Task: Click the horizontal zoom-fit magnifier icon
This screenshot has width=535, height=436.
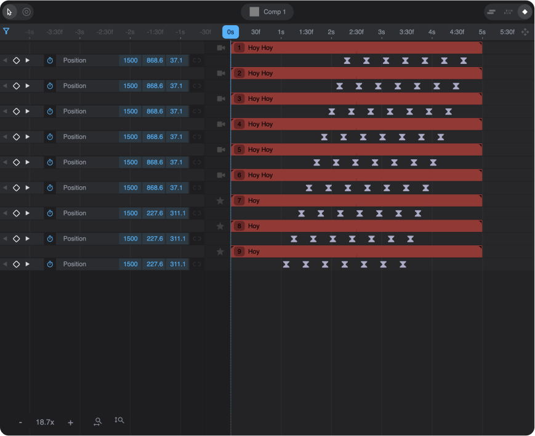Action: [97, 422]
